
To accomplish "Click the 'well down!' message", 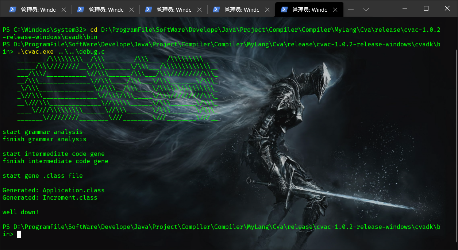I will pyautogui.click(x=21, y=212).
